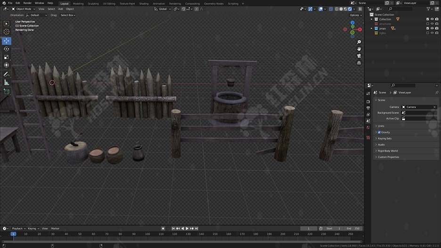This screenshot has width=441, height=248.
Task: Select the Rotate tool
Action: point(7,49)
